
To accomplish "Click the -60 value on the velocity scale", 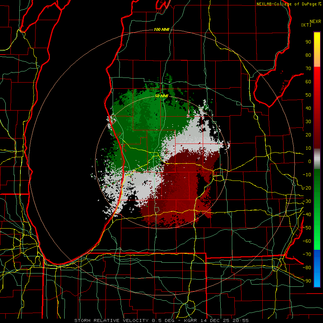I will point(307,241).
